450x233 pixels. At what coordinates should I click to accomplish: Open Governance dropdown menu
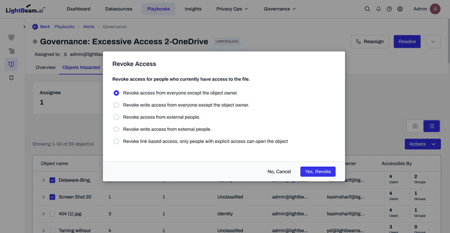(x=279, y=9)
